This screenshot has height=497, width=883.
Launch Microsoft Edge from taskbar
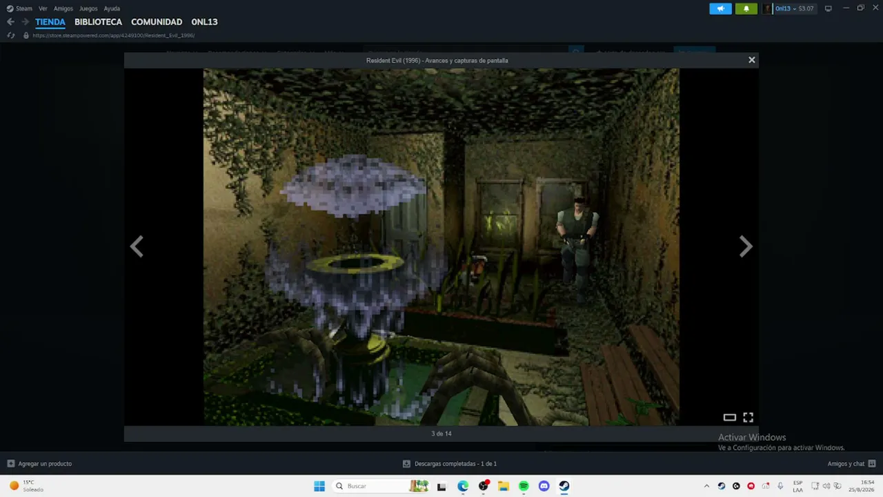[463, 486]
